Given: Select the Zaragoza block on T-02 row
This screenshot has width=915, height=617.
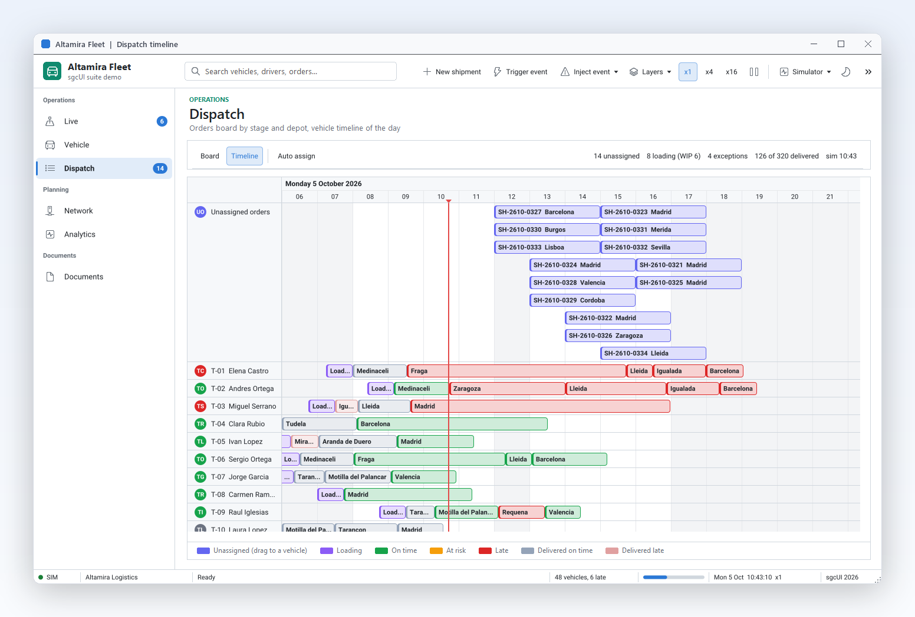Looking at the screenshot, I should (507, 389).
